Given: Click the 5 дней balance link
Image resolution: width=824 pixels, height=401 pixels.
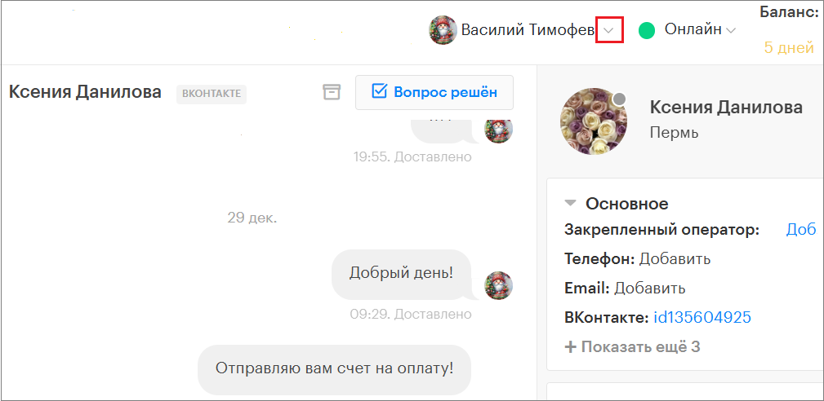Looking at the screenshot, I should tap(788, 48).
